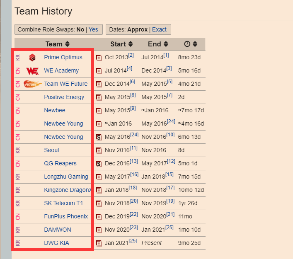Click the KR region icon beside Prime Optimus
Viewport: 293px width, 259px height.
pos(17,57)
